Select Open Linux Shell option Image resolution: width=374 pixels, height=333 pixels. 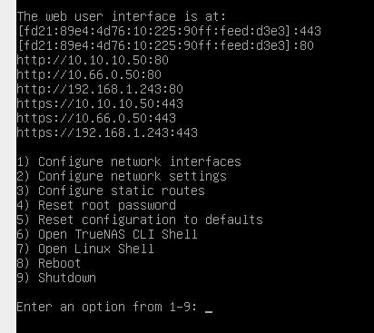point(85,249)
